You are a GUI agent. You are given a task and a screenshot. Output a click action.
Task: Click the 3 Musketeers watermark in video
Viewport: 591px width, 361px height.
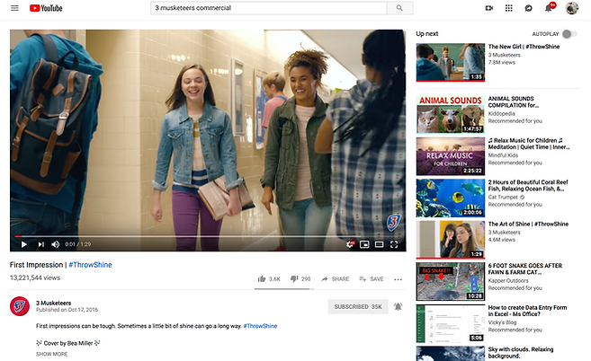[394, 223]
